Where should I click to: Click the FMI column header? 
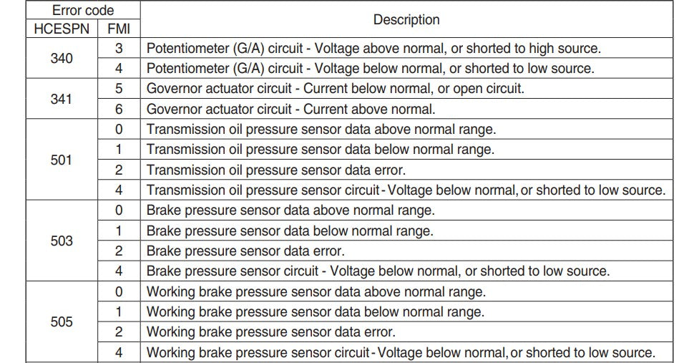119,29
